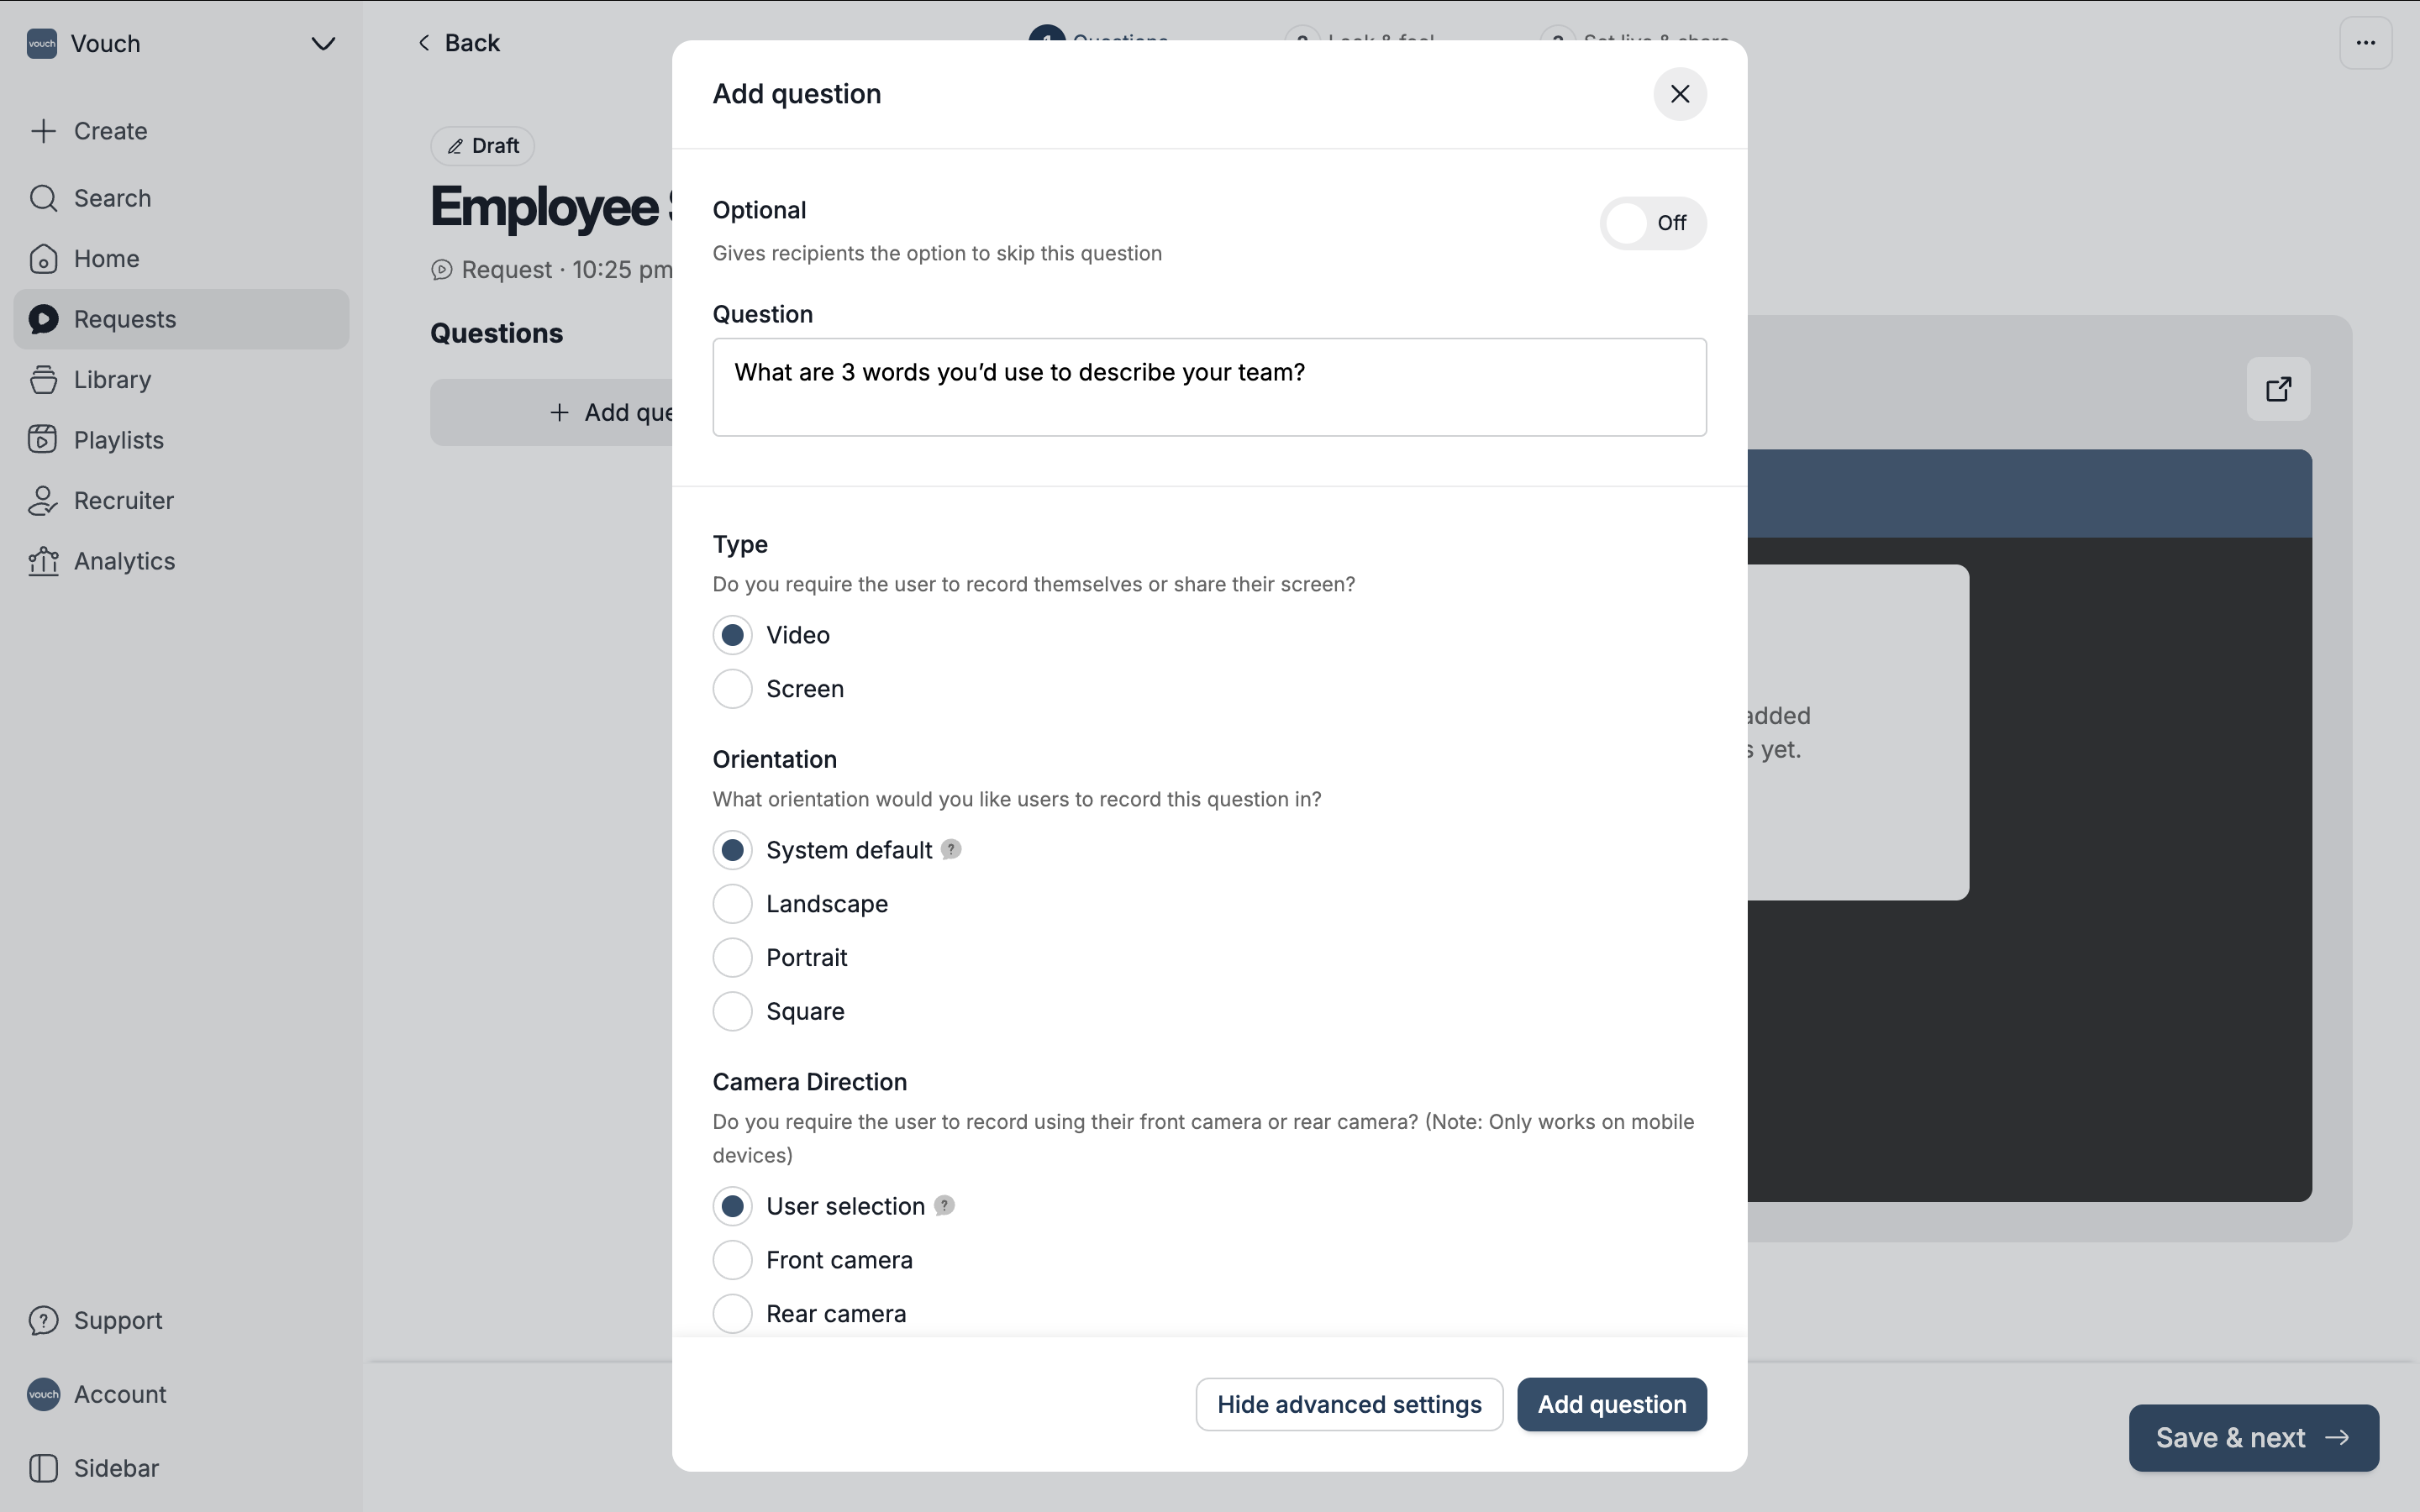Select User selection camera direction
Viewport: 2420px width, 1512px height.
tap(732, 1206)
